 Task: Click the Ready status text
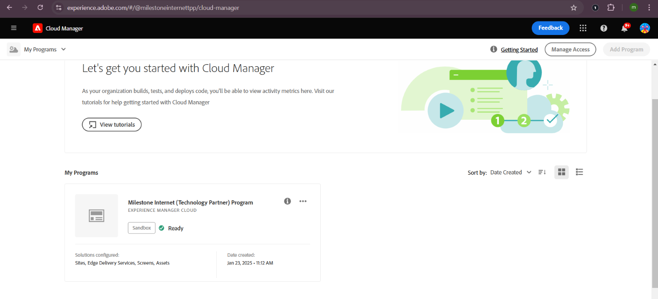(176, 228)
